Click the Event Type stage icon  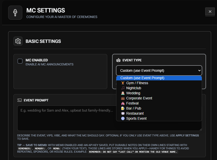point(118,60)
